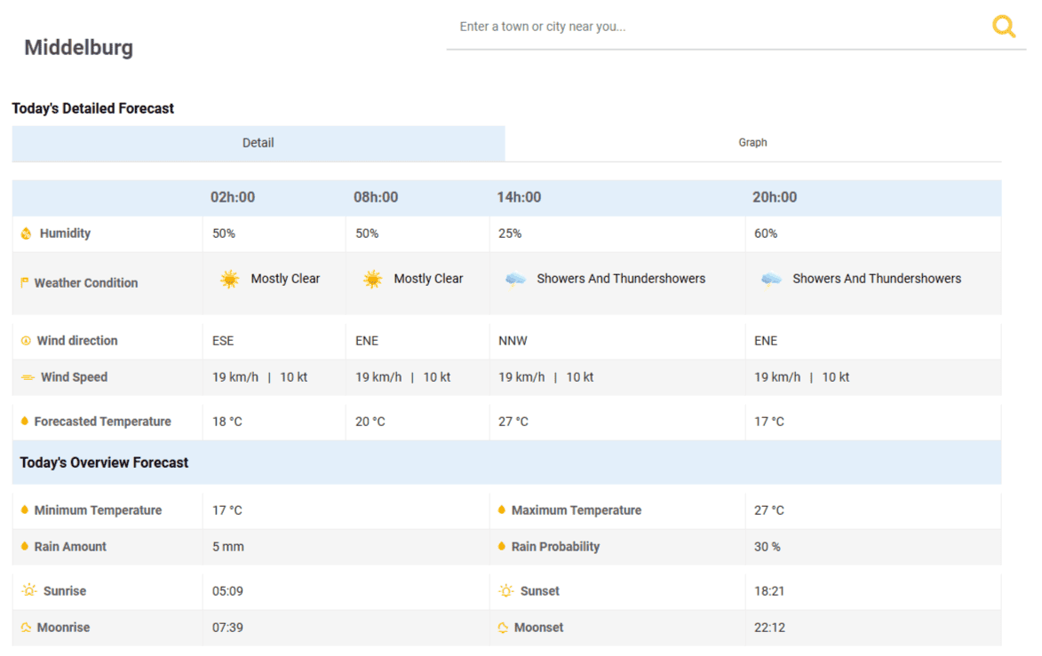Select the 07:39 moonrise time
1042x656 pixels.
(227, 628)
